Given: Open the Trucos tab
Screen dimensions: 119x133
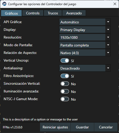Looking at the screenshot, I should tap(53, 13).
